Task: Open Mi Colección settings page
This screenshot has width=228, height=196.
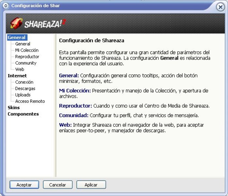Action: pos(27,50)
